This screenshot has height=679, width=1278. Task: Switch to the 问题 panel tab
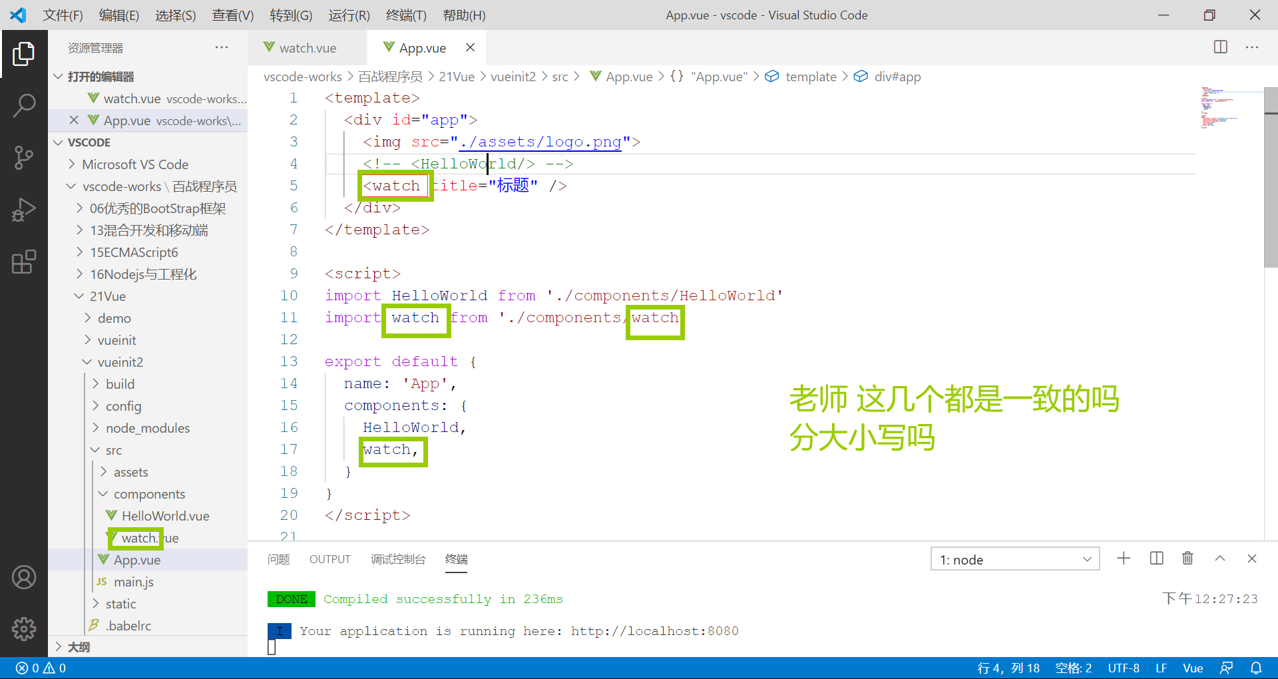pos(278,559)
